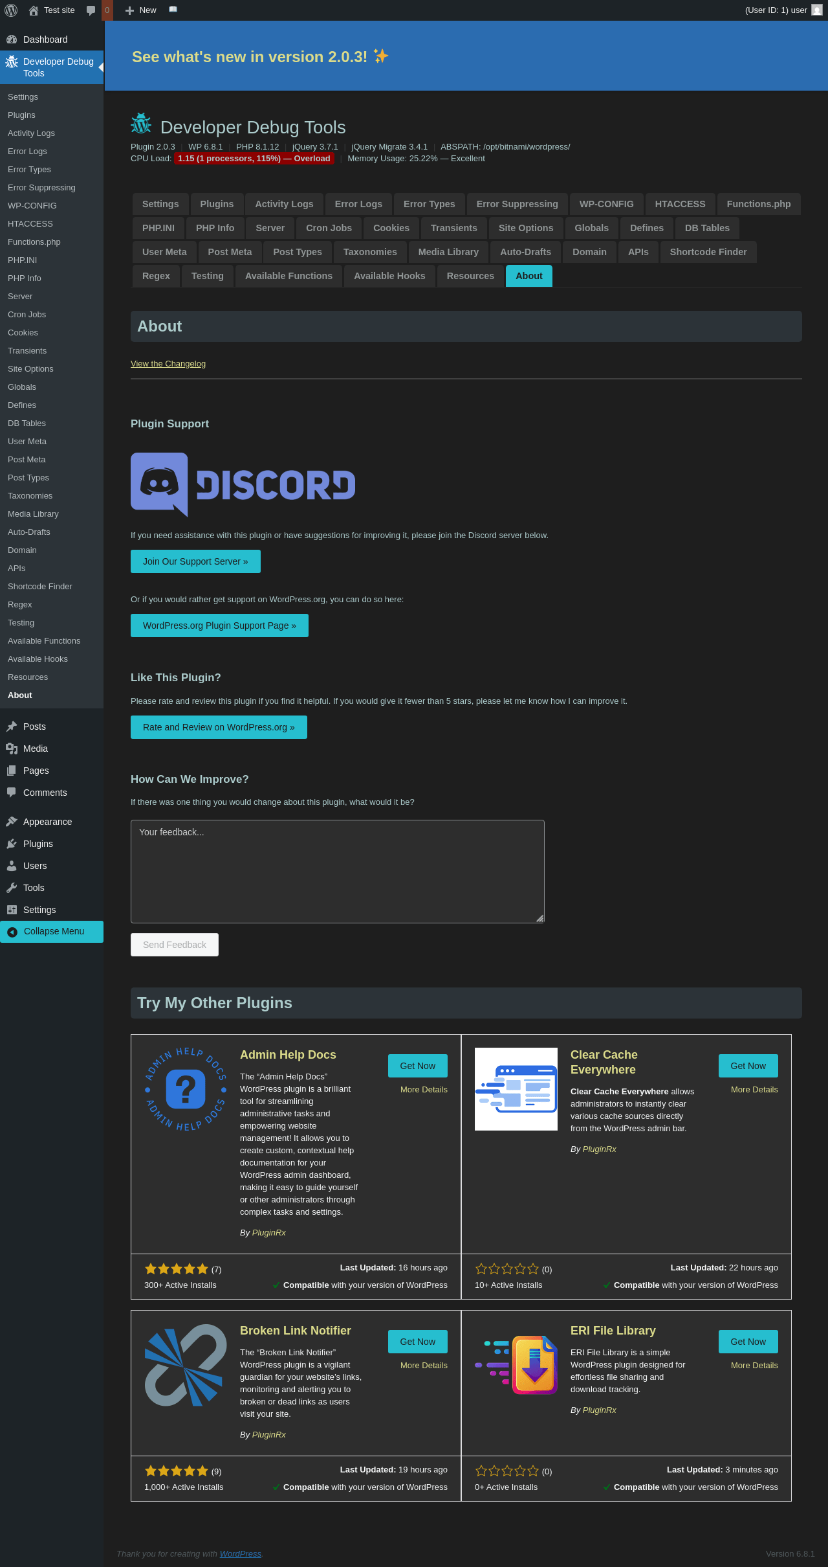Click Join Our Support Server button
The width and height of the screenshot is (828, 1567).
(195, 561)
